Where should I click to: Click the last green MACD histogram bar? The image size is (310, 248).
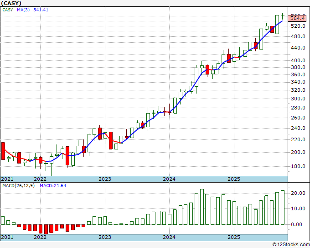click(x=283, y=208)
